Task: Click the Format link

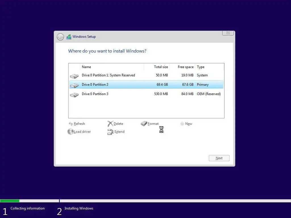Action: (153, 124)
